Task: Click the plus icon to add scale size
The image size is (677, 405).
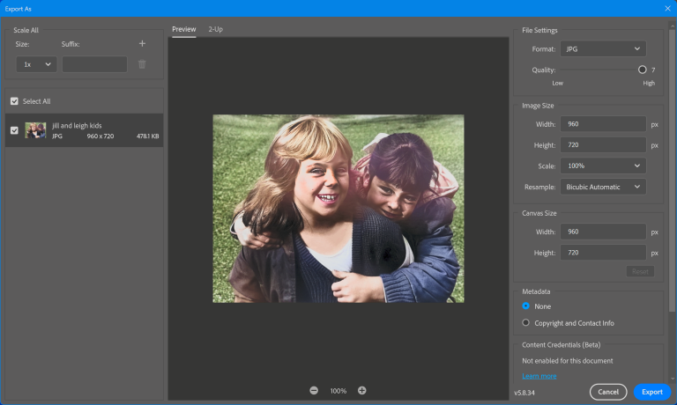Action: (142, 43)
